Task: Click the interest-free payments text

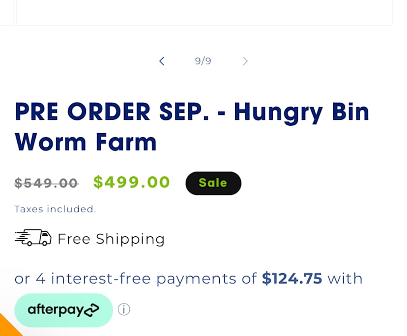Action: [x=135, y=279]
